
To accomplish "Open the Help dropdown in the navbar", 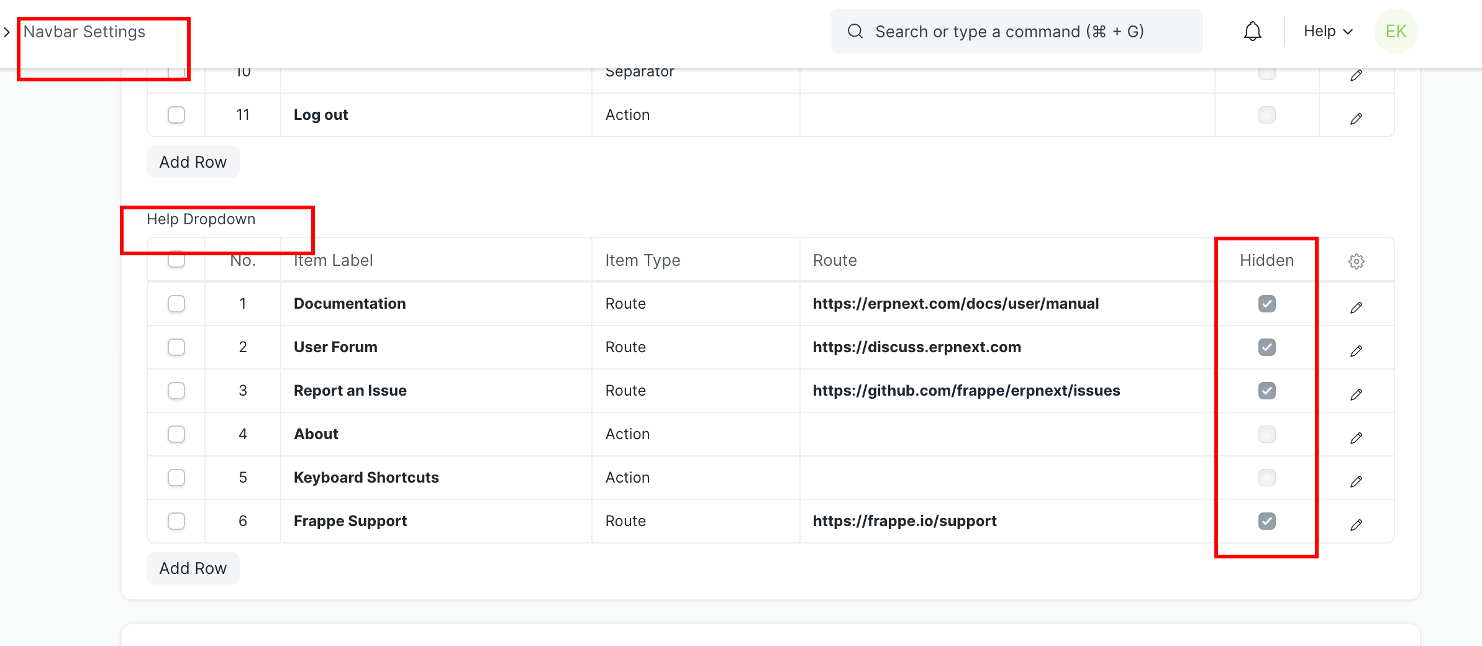I will [1327, 30].
